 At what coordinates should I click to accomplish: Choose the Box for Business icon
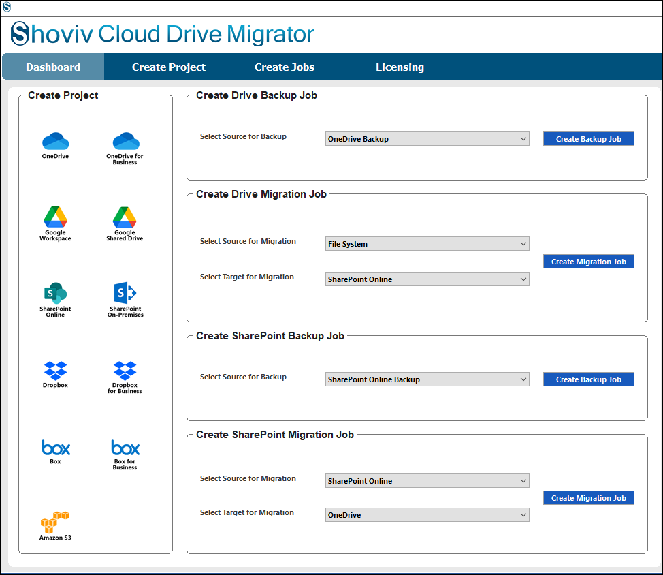coord(125,455)
